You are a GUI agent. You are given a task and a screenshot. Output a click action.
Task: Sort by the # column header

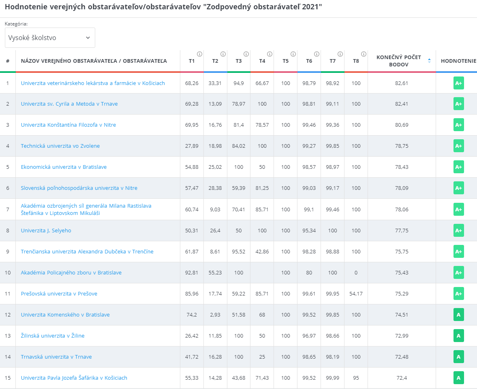pyautogui.click(x=8, y=61)
